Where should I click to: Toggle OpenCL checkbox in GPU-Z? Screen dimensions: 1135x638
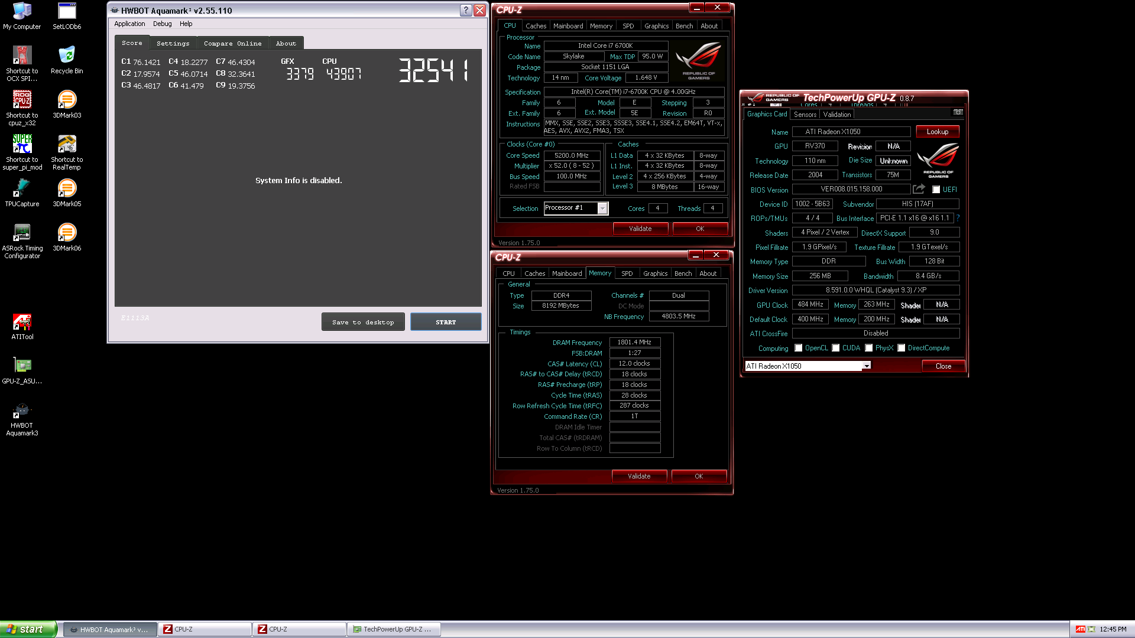(x=798, y=348)
